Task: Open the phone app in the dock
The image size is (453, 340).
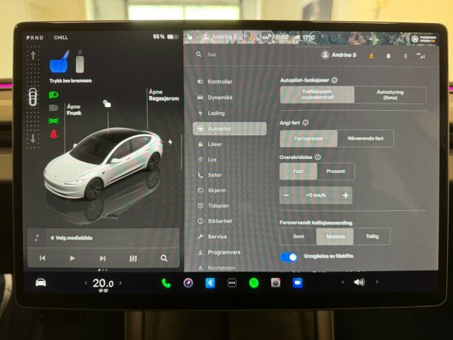Action: point(166,283)
